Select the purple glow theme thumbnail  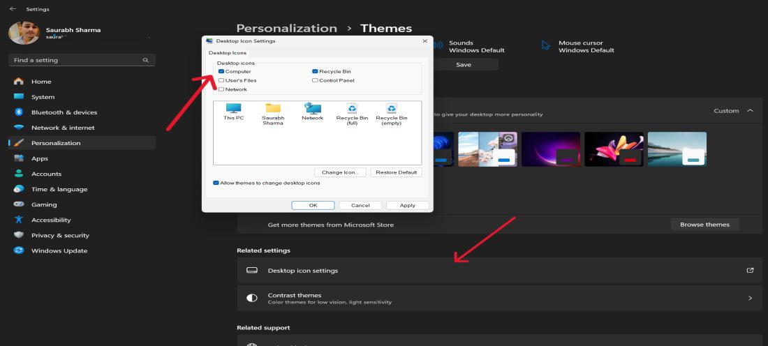(x=551, y=149)
